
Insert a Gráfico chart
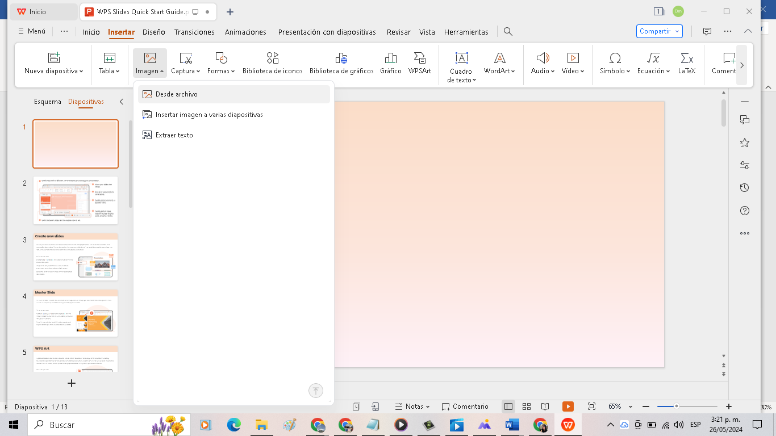click(390, 62)
